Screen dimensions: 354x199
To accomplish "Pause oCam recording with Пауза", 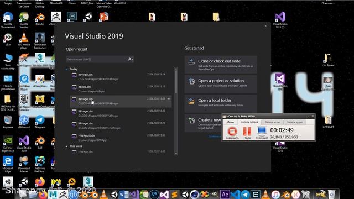I will point(247,133).
